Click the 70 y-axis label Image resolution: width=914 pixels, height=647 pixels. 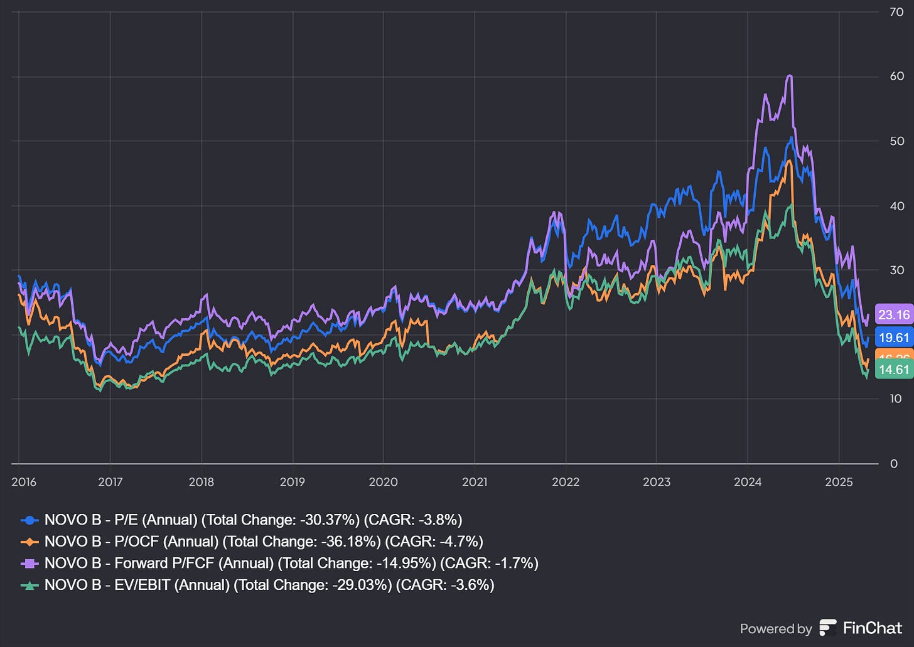[x=897, y=12]
